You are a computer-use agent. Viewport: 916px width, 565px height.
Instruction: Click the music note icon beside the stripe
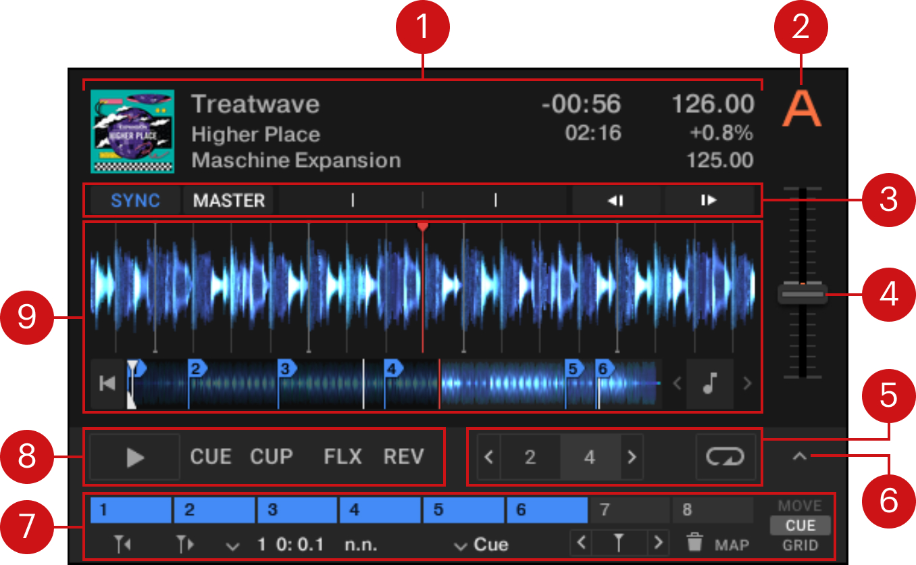(x=709, y=384)
